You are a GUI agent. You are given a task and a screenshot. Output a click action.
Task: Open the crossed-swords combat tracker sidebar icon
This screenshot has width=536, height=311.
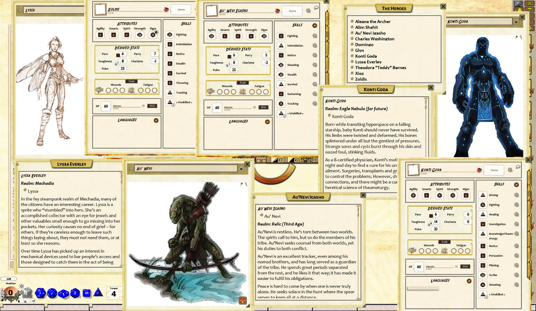coord(529,4)
